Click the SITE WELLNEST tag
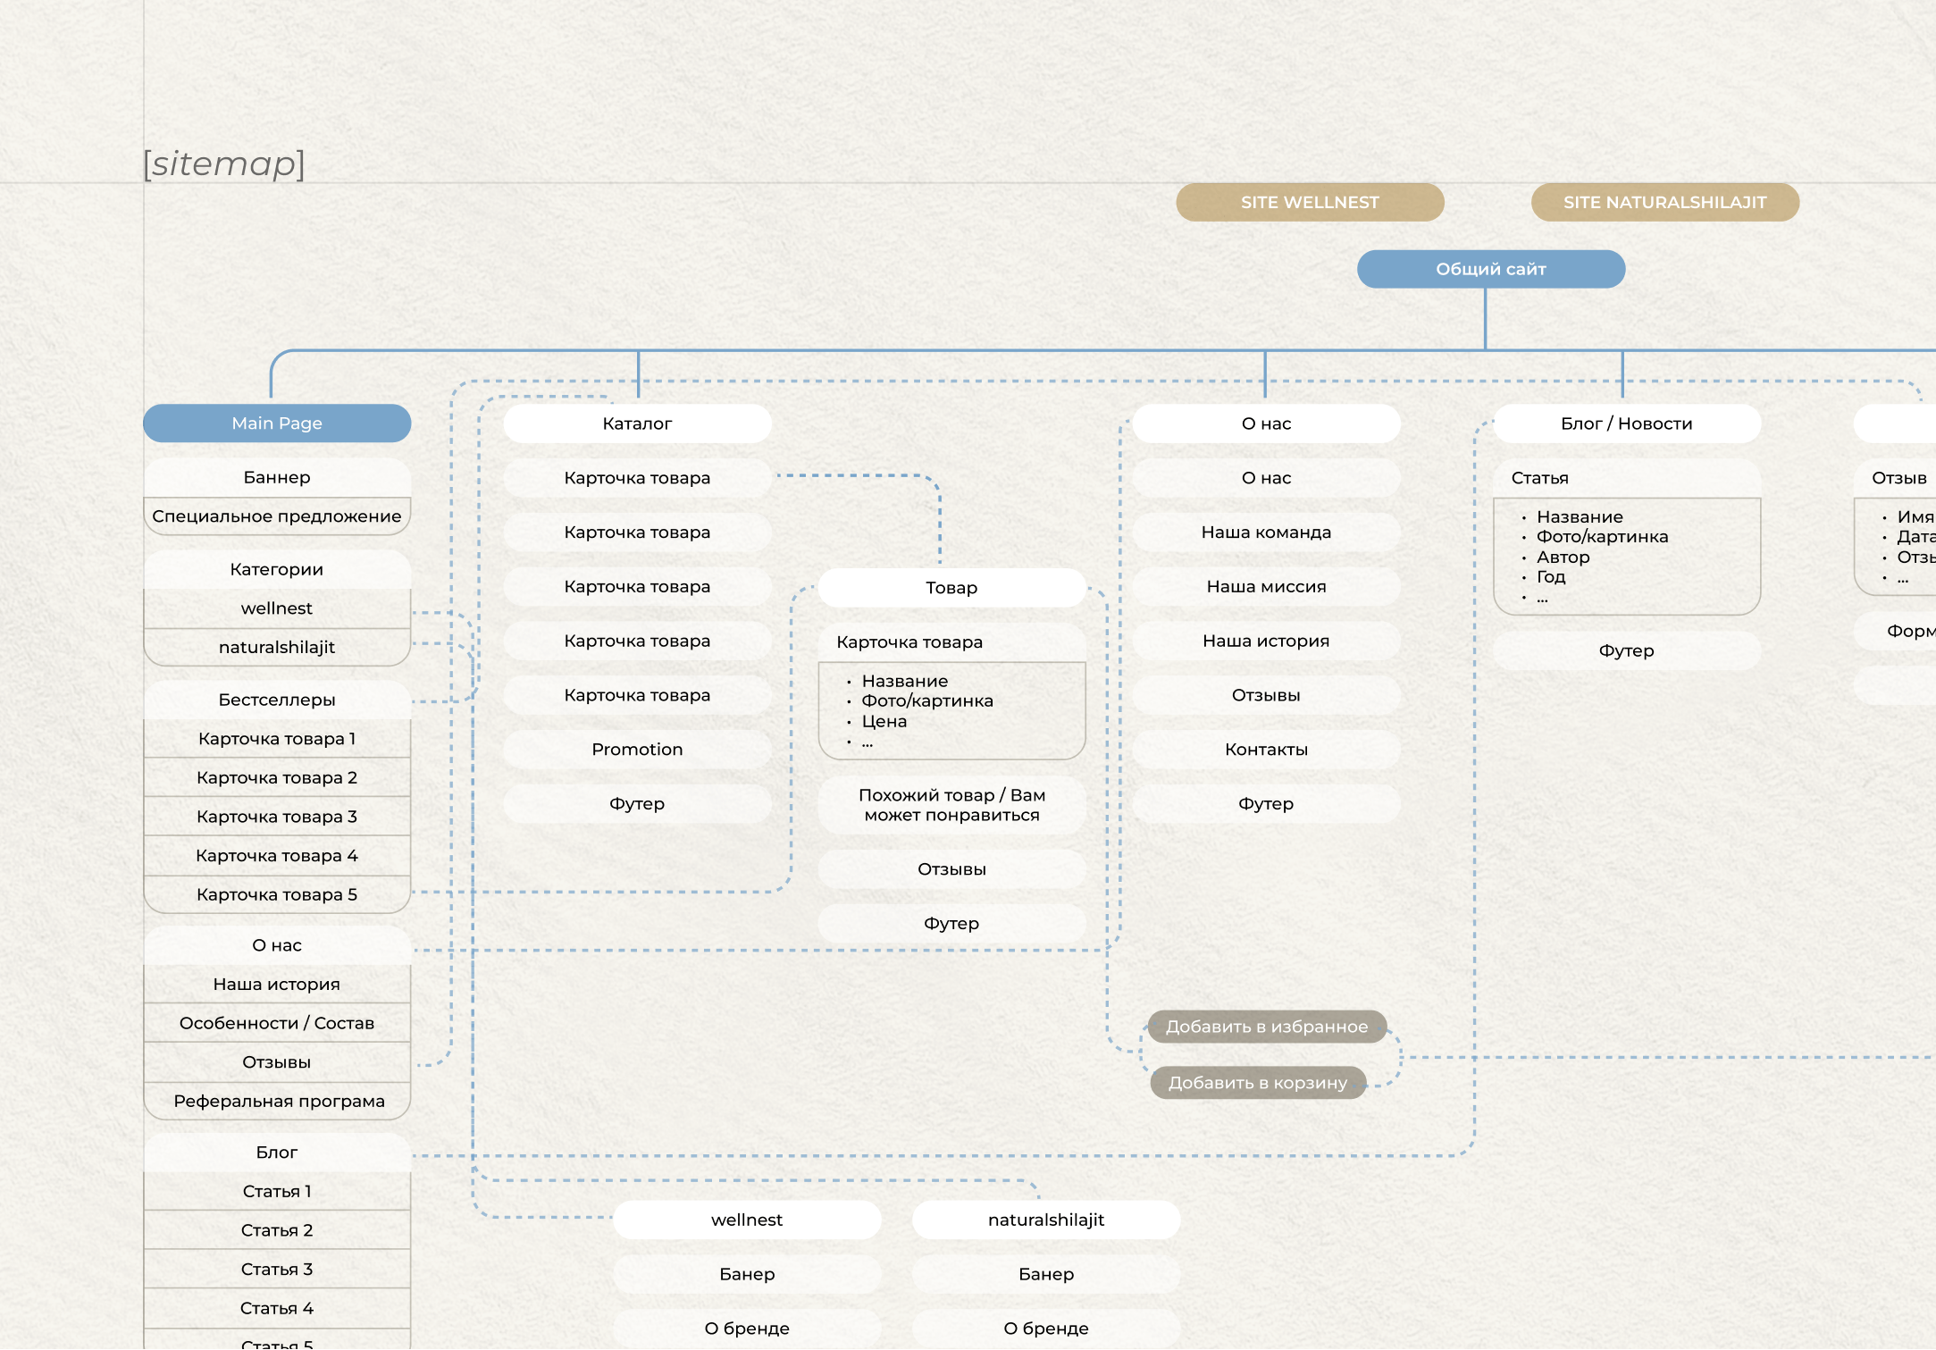This screenshot has width=1936, height=1350. (1309, 202)
